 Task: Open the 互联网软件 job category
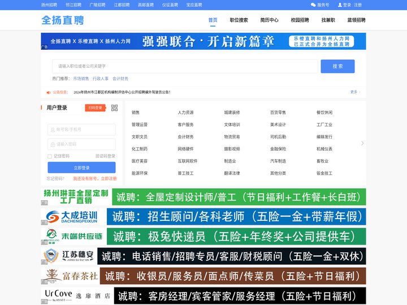click(188, 161)
